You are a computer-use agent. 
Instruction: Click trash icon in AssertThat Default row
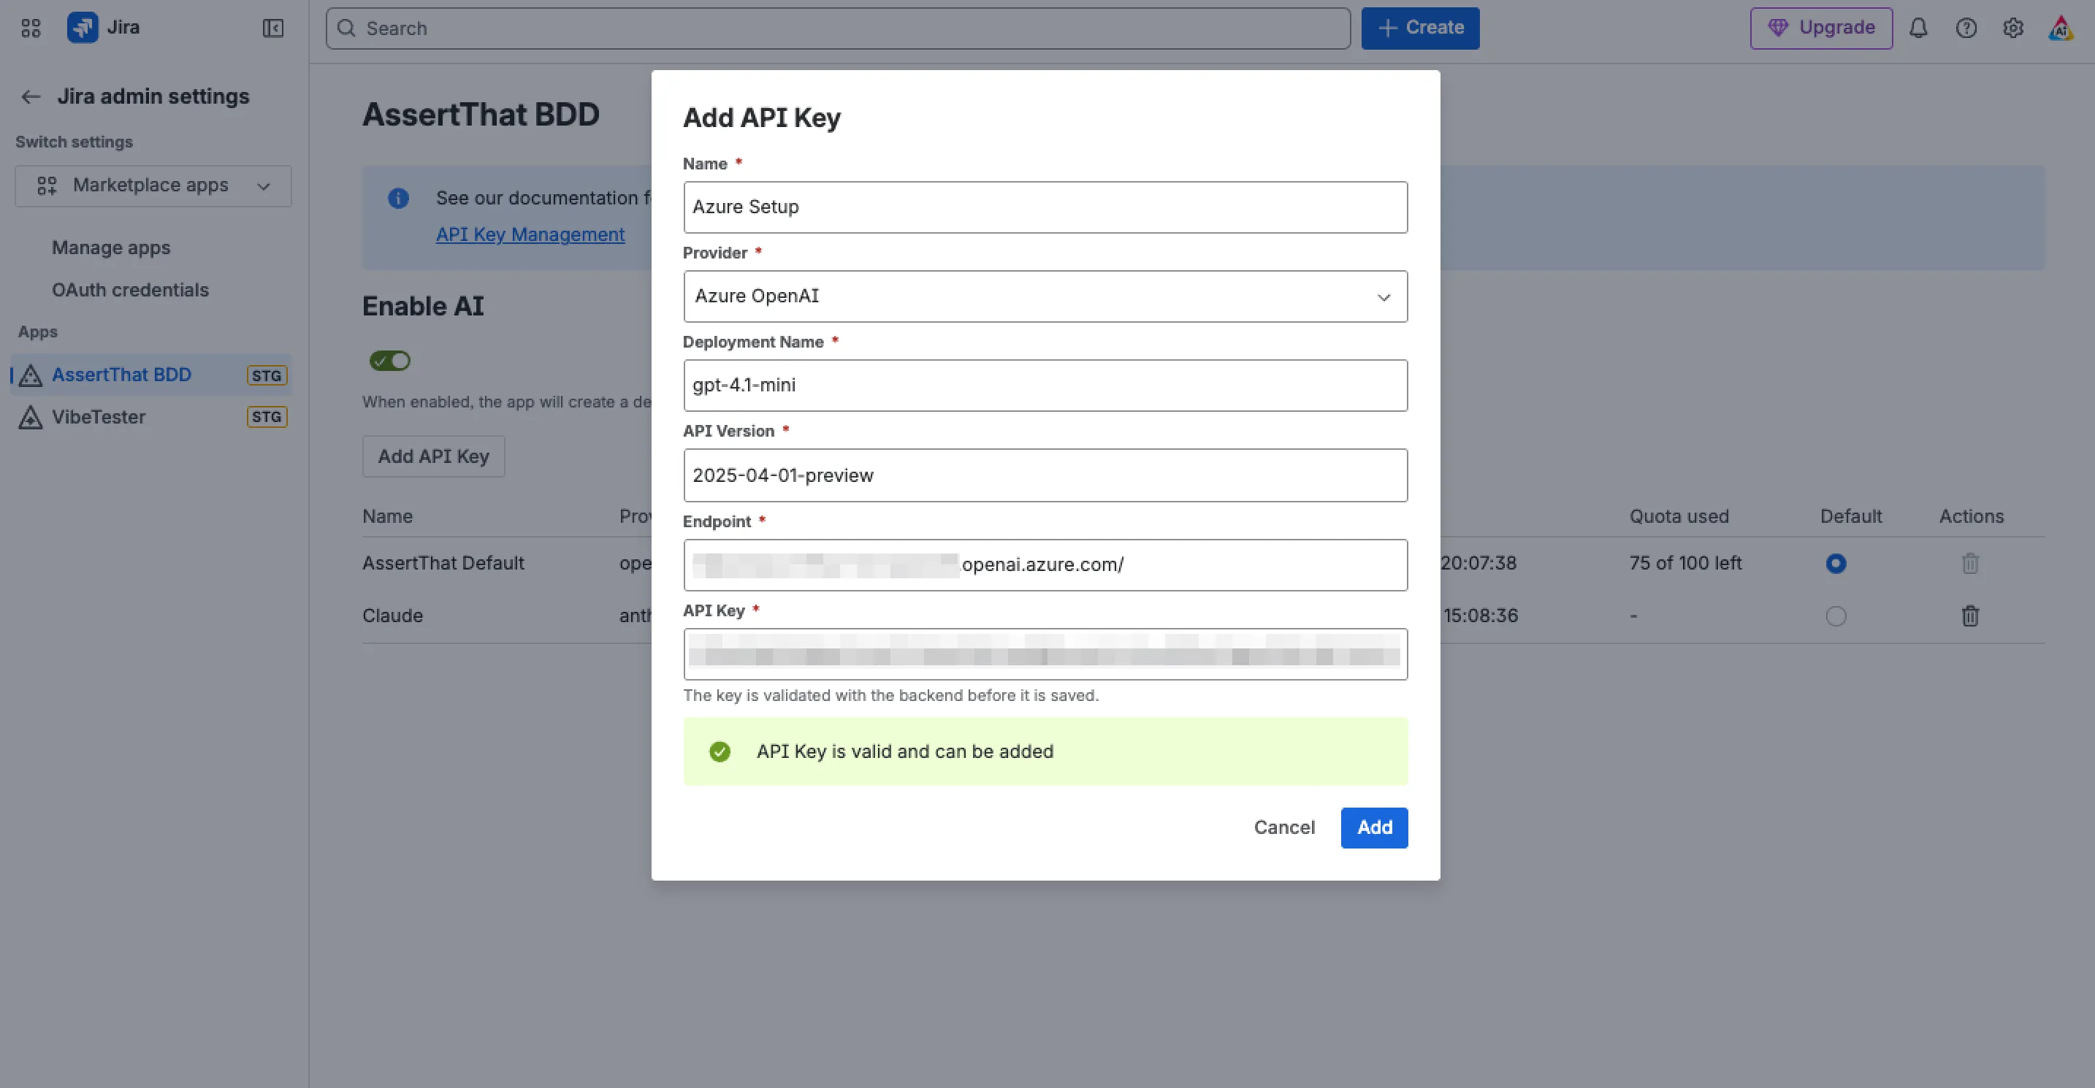1970,563
